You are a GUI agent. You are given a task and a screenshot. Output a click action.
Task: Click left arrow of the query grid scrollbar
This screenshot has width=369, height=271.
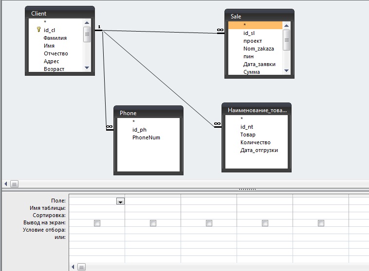click(74, 267)
